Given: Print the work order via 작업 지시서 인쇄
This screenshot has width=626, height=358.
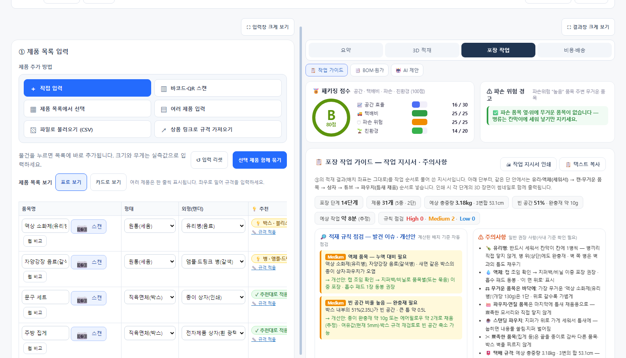Looking at the screenshot, I should point(529,164).
